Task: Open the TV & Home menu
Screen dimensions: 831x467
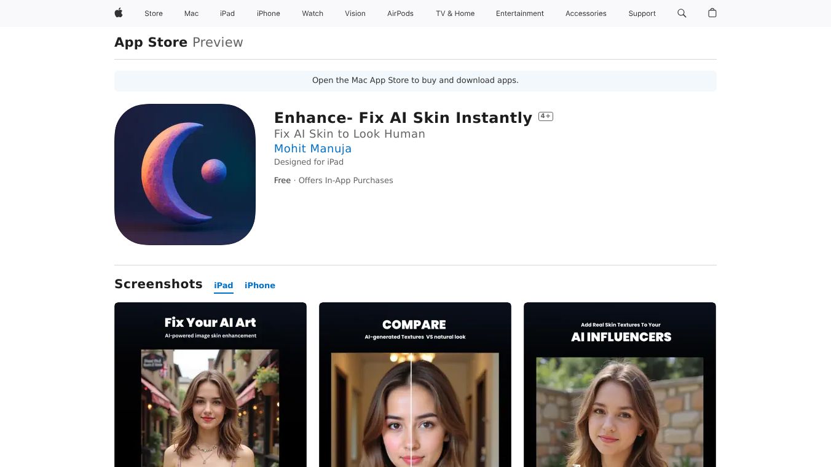Action: click(x=455, y=14)
